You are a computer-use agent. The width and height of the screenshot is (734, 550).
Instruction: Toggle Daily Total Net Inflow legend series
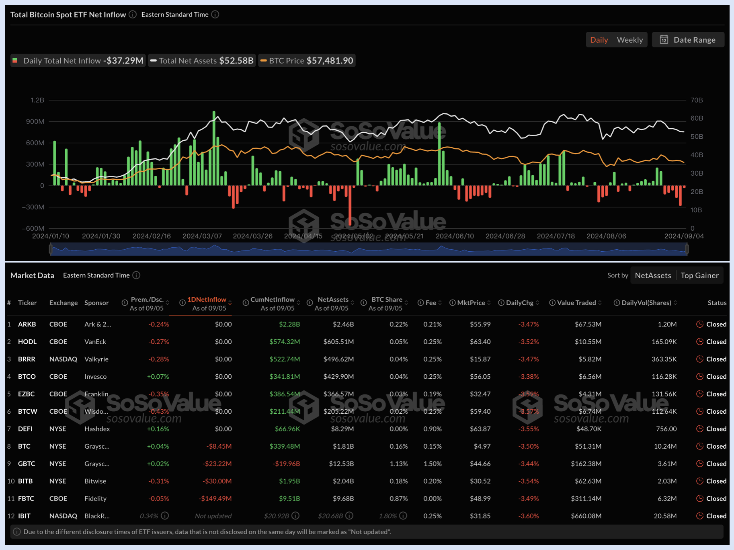78,61
